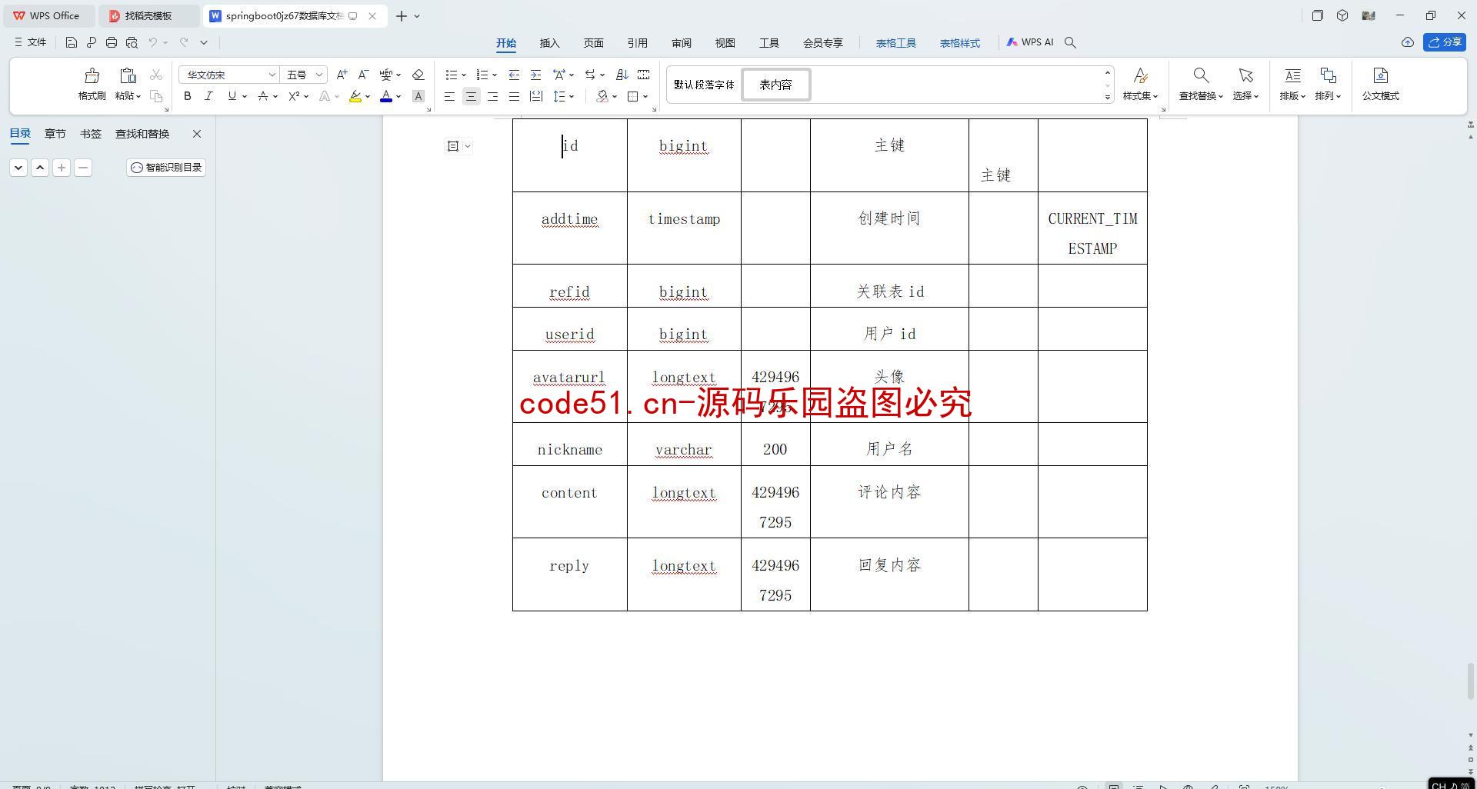Click the Format Painter (格式刷) icon
1477x789 pixels.
pos(92,75)
